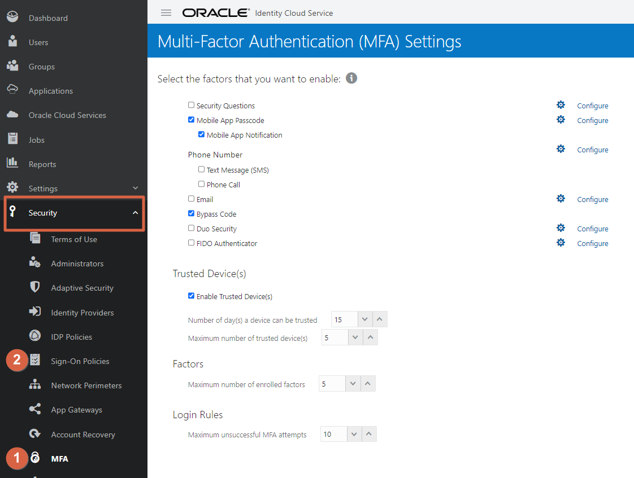
Task: Click Configure link for Email
Action: pyautogui.click(x=592, y=199)
